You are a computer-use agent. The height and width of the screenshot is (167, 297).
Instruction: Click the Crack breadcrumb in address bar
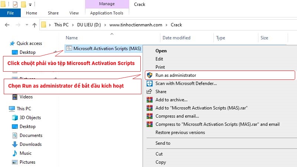tap(176, 25)
